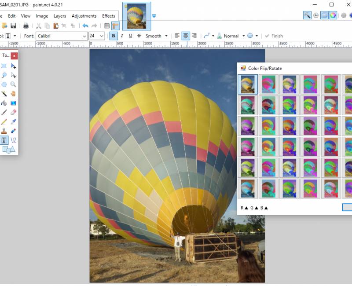Click the Print icon

[x=26, y=26]
